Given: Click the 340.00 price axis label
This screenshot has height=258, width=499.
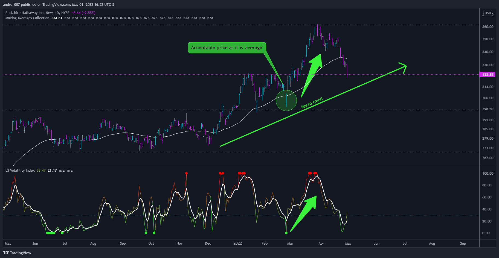Looking at the screenshot, I should point(488,52).
